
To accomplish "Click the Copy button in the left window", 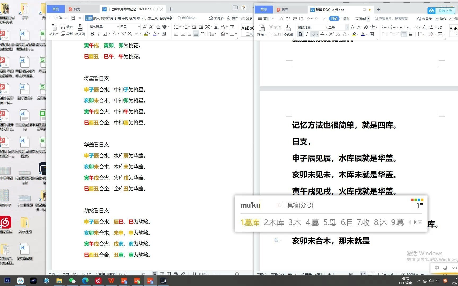I will (x=67, y=34).
